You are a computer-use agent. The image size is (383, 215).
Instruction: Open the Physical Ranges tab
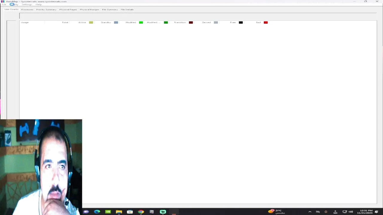coord(89,10)
